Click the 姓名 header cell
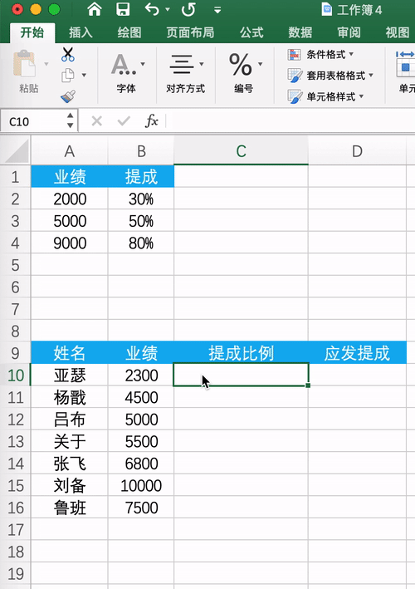Viewport: 415px width, 589px height. pos(70,353)
